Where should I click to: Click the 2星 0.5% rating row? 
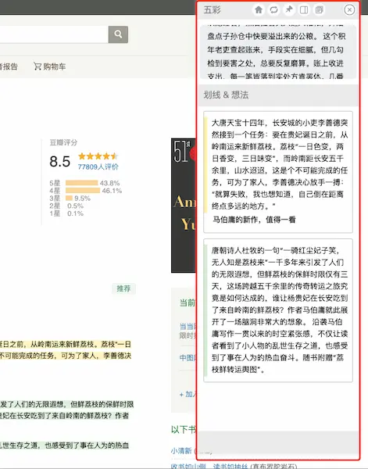click(66, 206)
